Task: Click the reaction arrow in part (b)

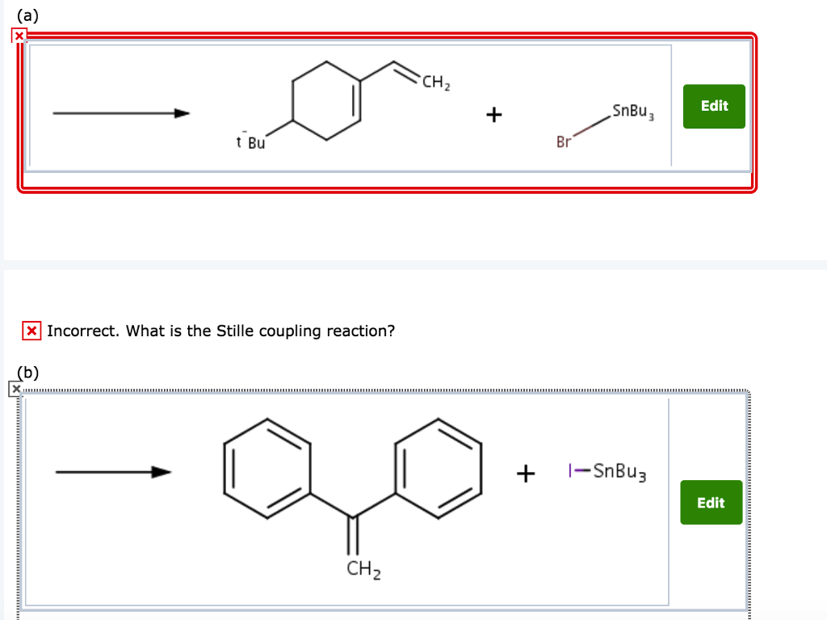Action: click(113, 471)
